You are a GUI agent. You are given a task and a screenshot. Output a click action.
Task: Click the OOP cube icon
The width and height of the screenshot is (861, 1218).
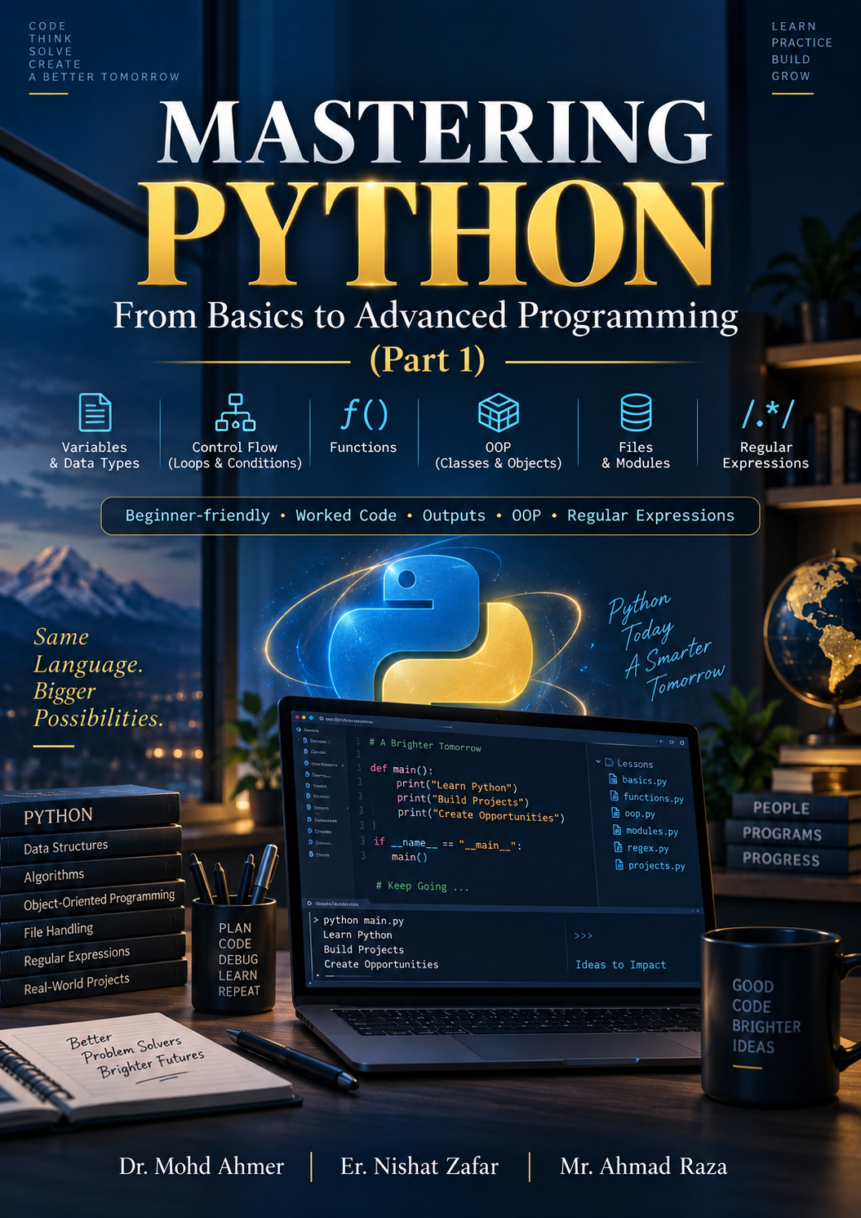(499, 412)
